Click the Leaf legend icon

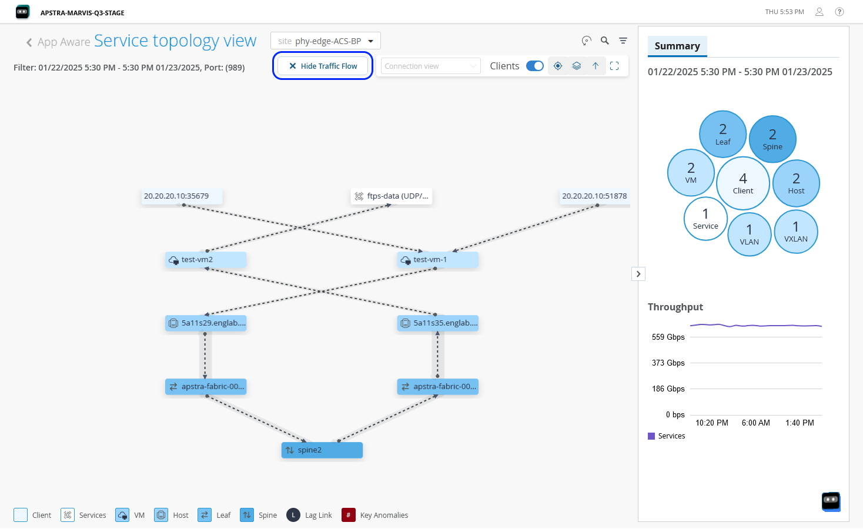[205, 515]
